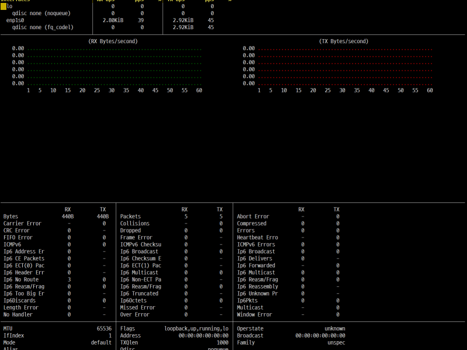Click the Frame Error label
Screen dimensions: 467x350
click(136, 237)
